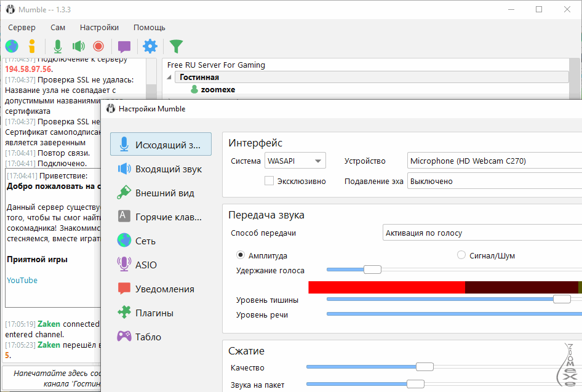Open the Уведомления settings page

click(x=161, y=289)
